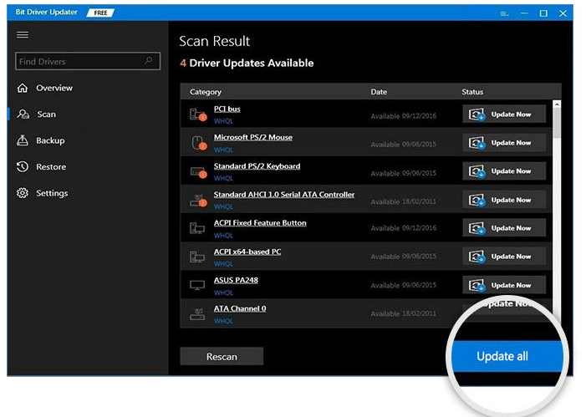Viewport: 586px width, 417px height.
Task: Click Update Now for ACPI x64-based PC
Action: pyautogui.click(x=504, y=257)
